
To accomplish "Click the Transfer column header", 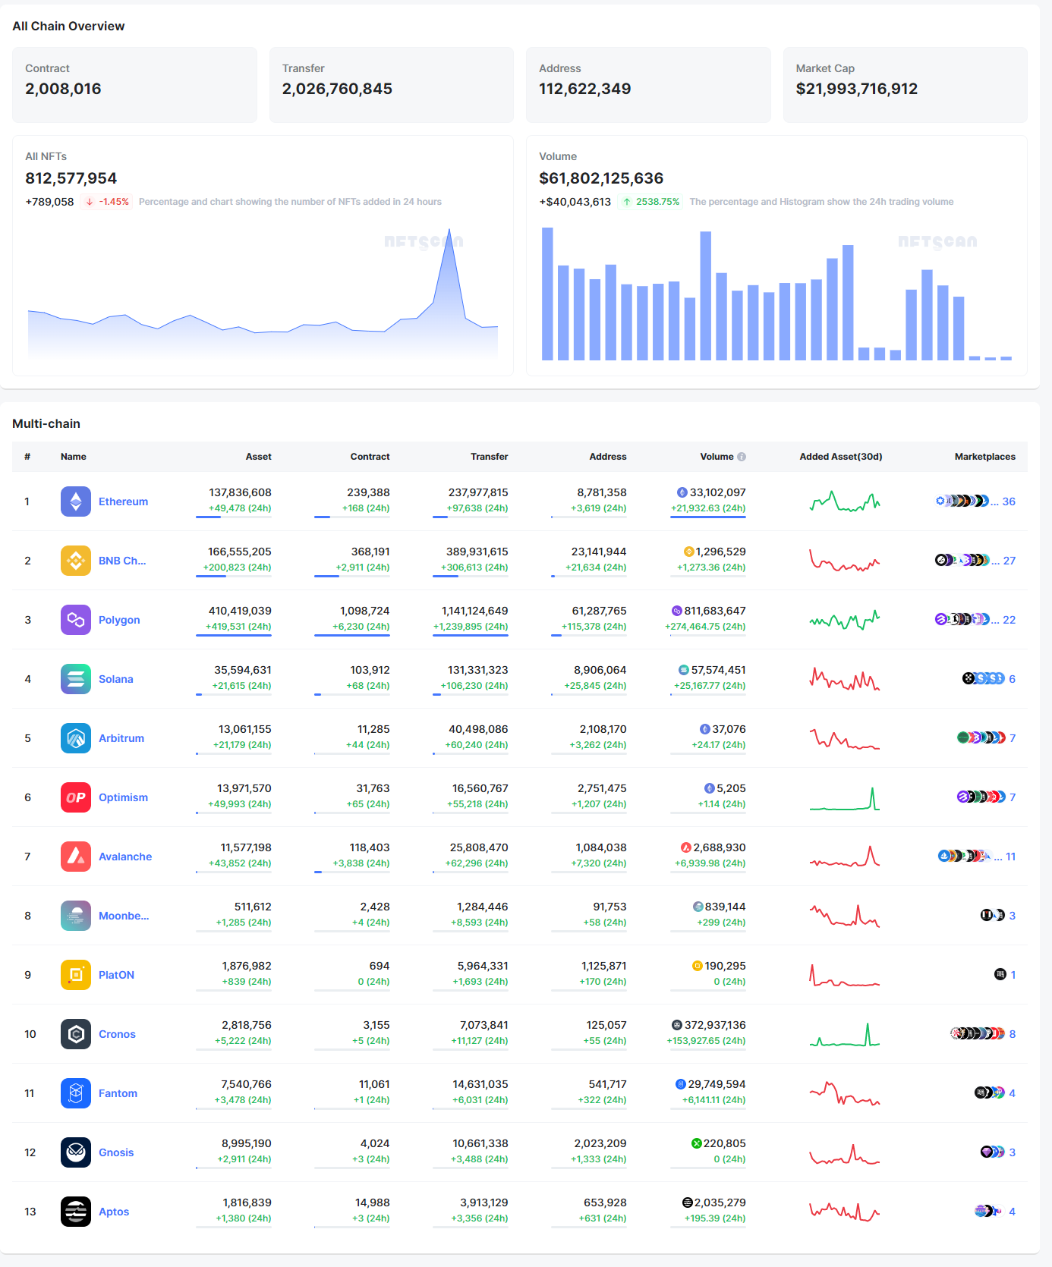I will (x=489, y=457).
